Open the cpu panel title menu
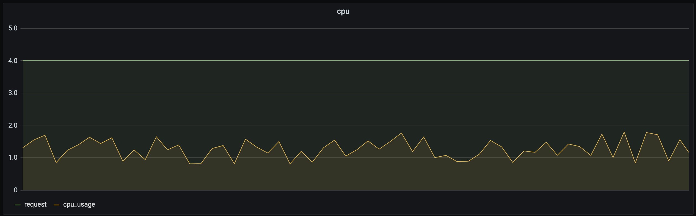The image size is (696, 216). (x=343, y=11)
